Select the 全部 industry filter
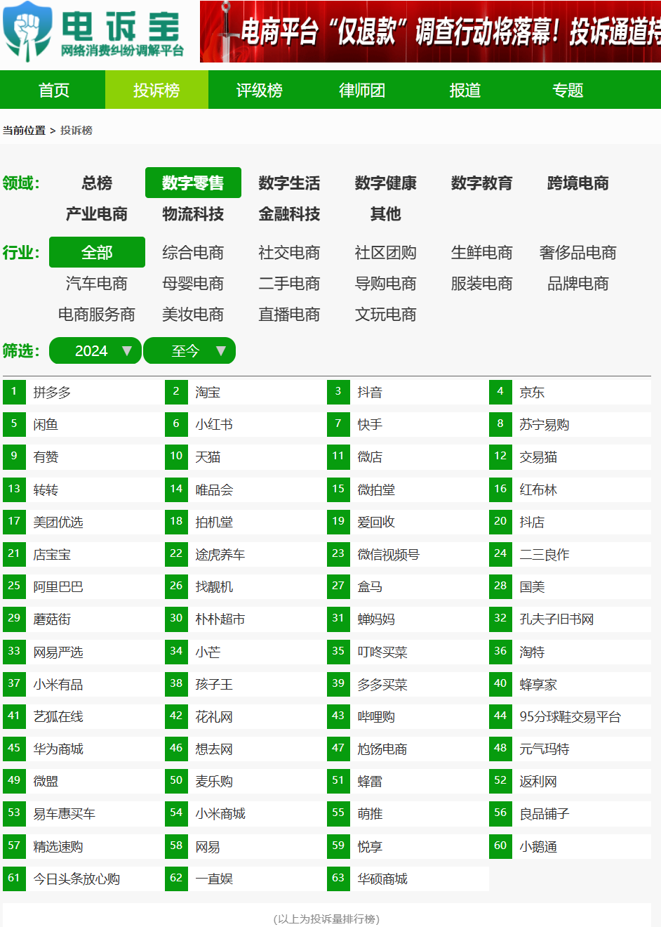Screen dimensions: 661x927 (x=97, y=252)
